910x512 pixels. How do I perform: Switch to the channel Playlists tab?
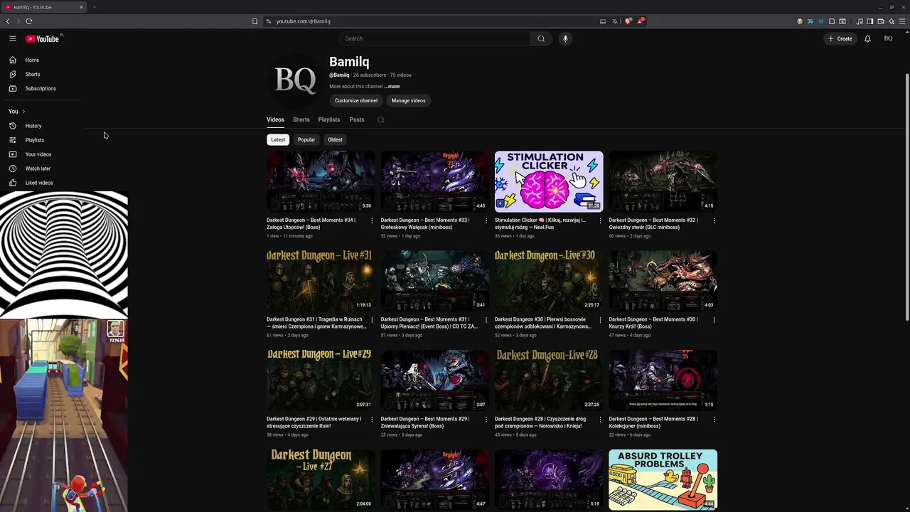[x=329, y=119]
